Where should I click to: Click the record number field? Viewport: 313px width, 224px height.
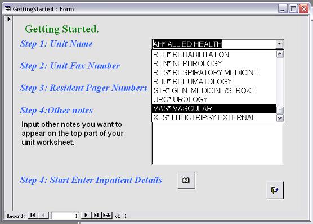click(x=65, y=216)
